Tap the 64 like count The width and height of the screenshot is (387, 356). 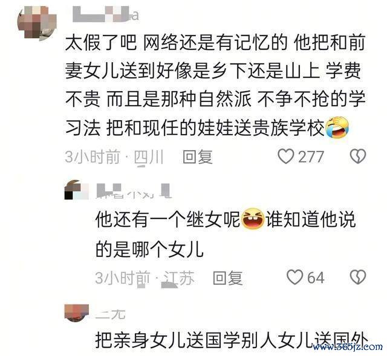click(x=316, y=278)
